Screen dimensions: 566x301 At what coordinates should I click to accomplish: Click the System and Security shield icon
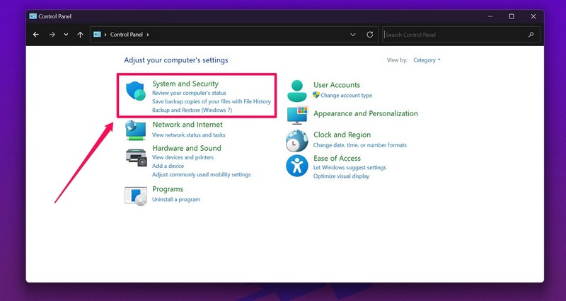click(135, 92)
